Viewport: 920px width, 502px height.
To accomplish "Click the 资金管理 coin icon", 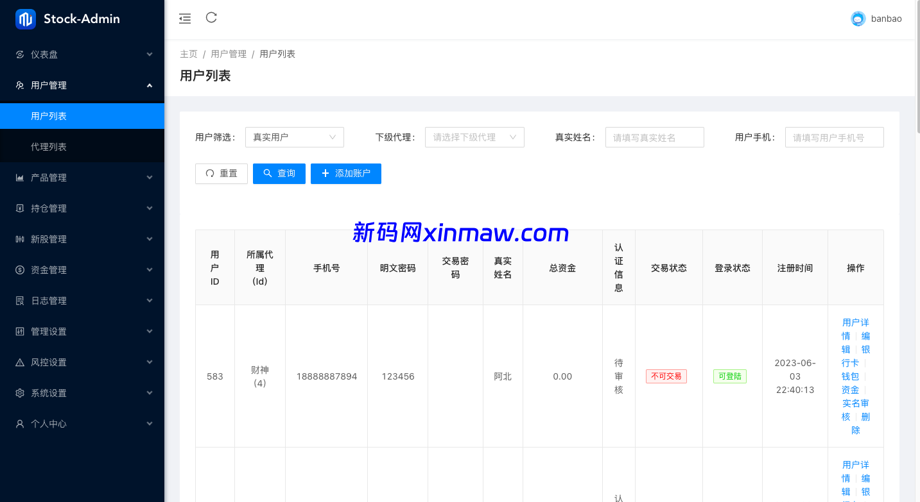I will (x=20, y=270).
